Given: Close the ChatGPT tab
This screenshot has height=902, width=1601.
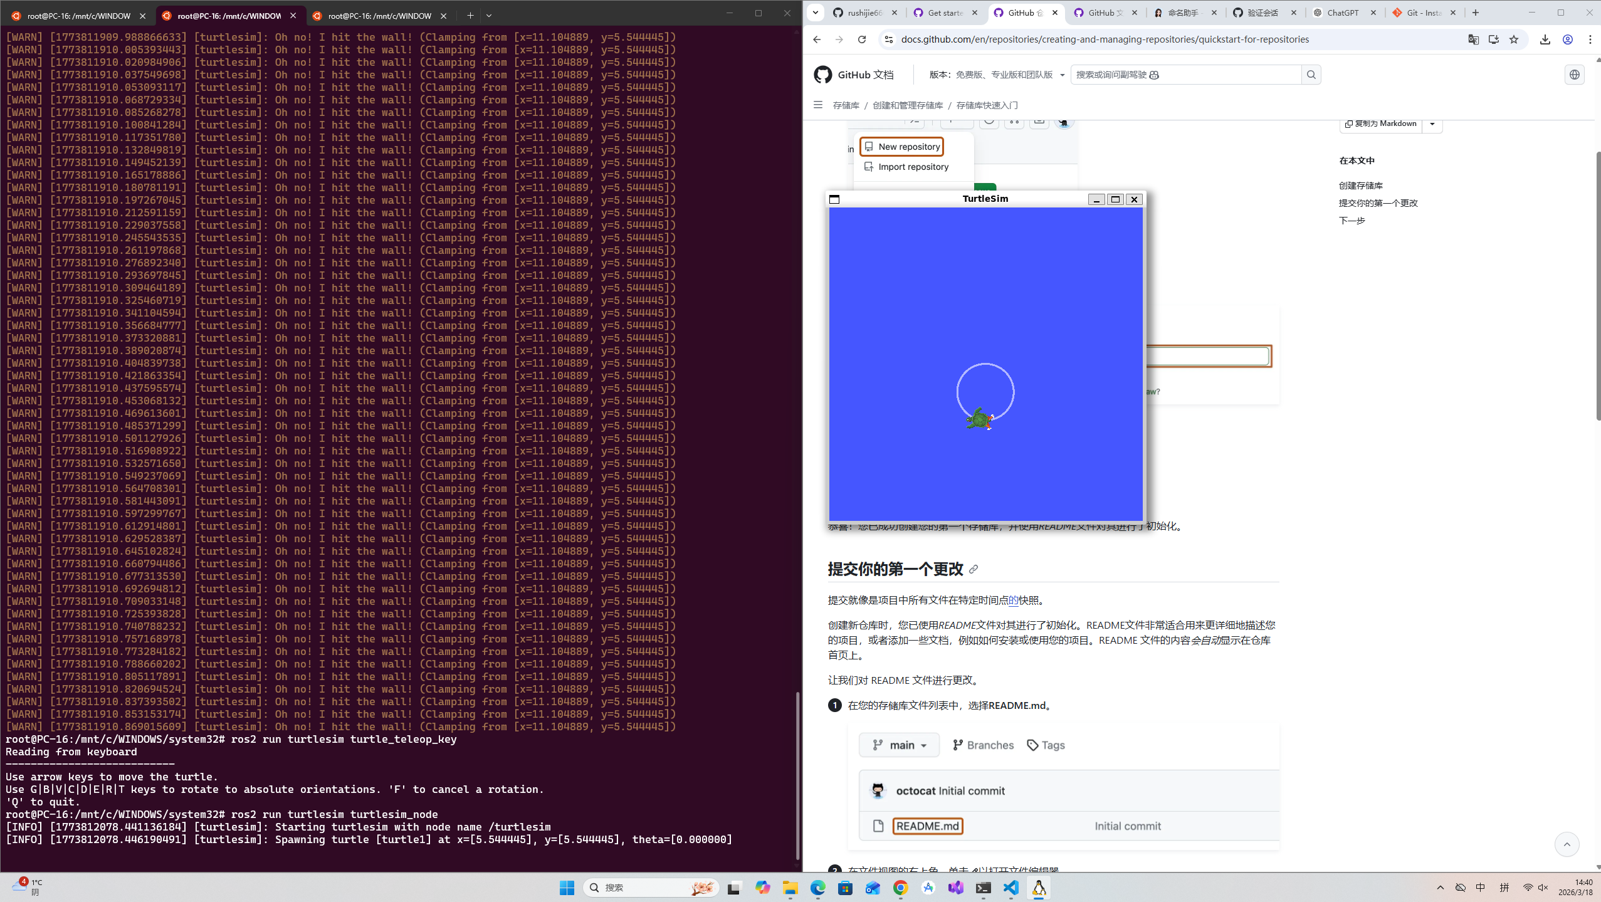Looking at the screenshot, I should 1373,13.
